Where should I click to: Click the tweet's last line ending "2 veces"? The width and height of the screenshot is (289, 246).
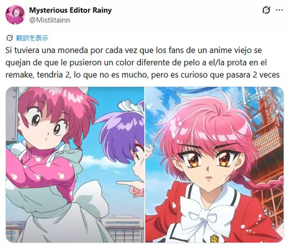coord(142,75)
